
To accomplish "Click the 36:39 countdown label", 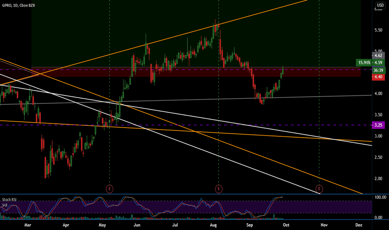I will click(x=378, y=70).
